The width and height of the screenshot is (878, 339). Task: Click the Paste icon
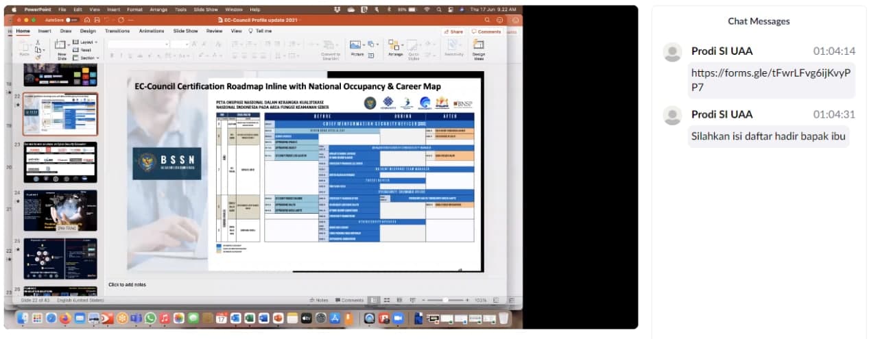click(24, 48)
